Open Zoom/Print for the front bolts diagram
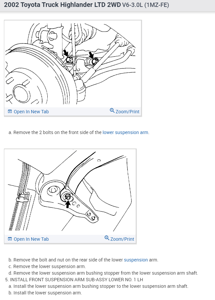The width and height of the screenshot is (215, 300). (x=125, y=111)
